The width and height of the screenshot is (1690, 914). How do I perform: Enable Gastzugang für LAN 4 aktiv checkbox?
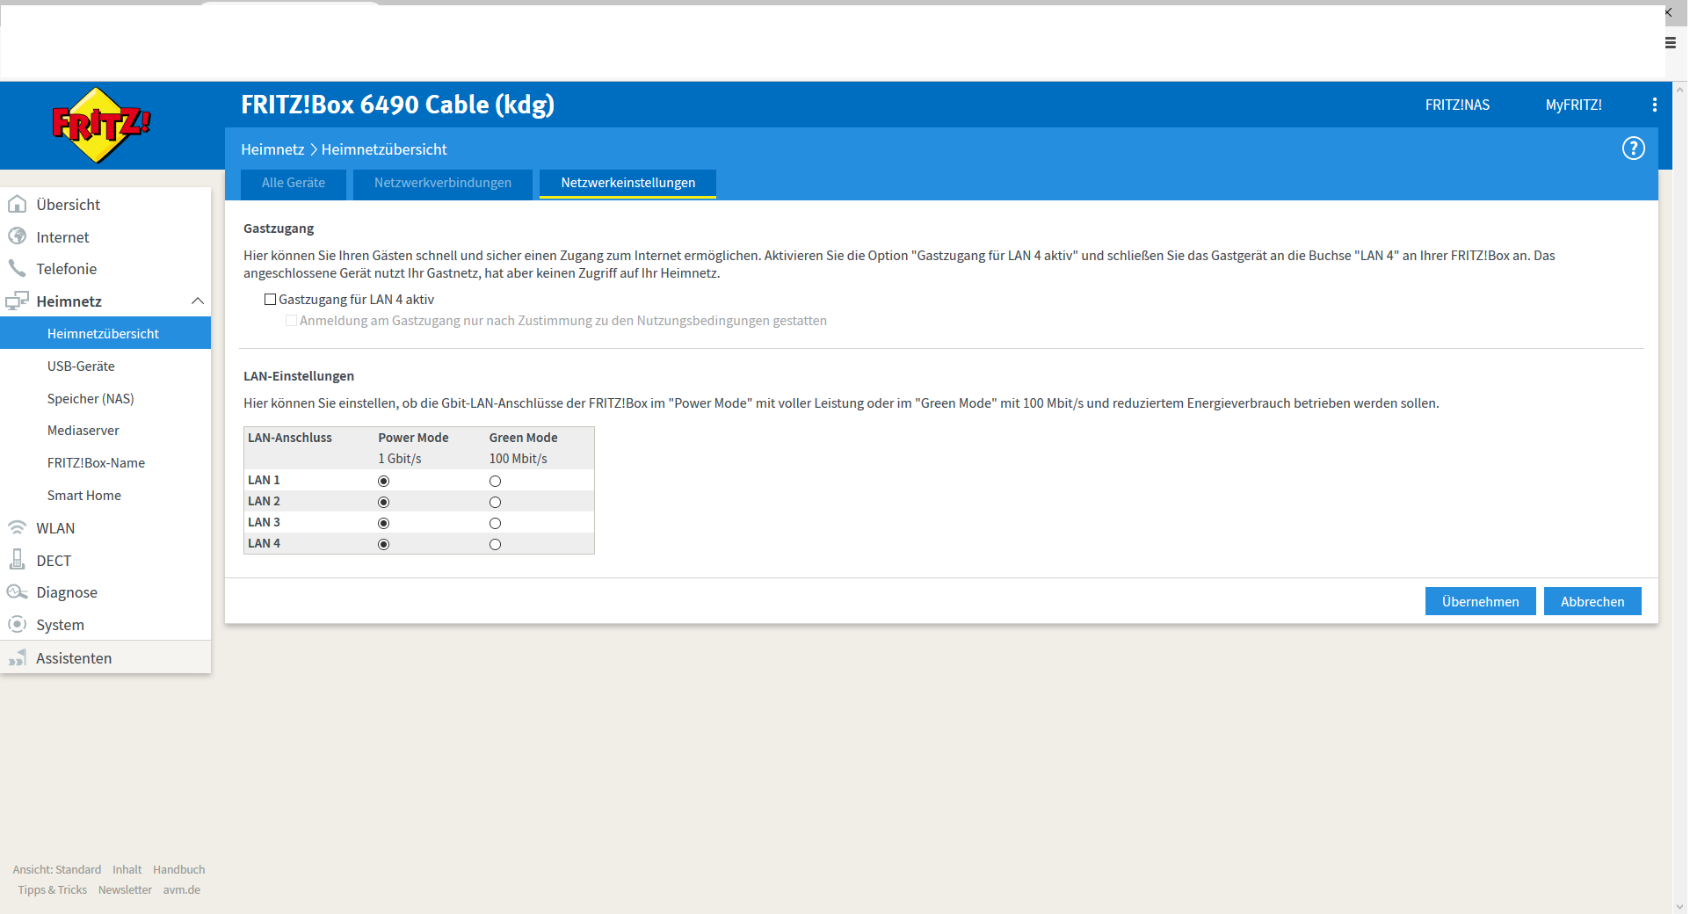point(271,300)
